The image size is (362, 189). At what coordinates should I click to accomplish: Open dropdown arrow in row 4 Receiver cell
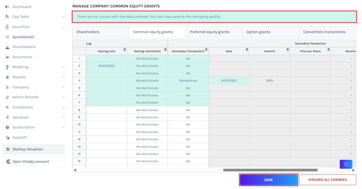click(x=351, y=81)
